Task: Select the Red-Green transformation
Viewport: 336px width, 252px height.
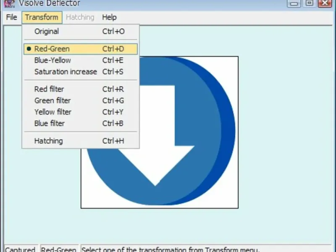Action: 81,49
